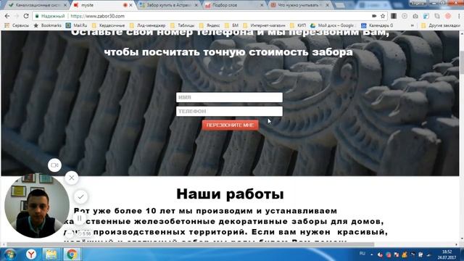Open the Mail.Ru bookmark
The height and width of the screenshot is (261, 464).
click(76, 26)
